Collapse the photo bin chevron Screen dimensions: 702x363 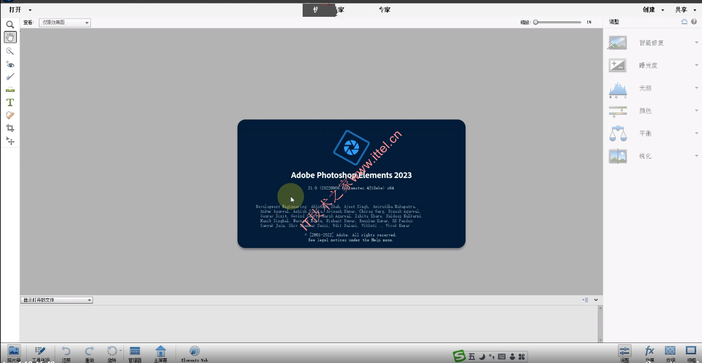coord(596,300)
